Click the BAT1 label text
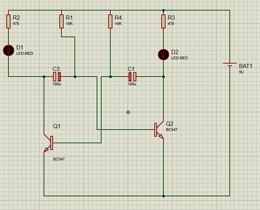This screenshot has width=260, height=210. (246, 66)
